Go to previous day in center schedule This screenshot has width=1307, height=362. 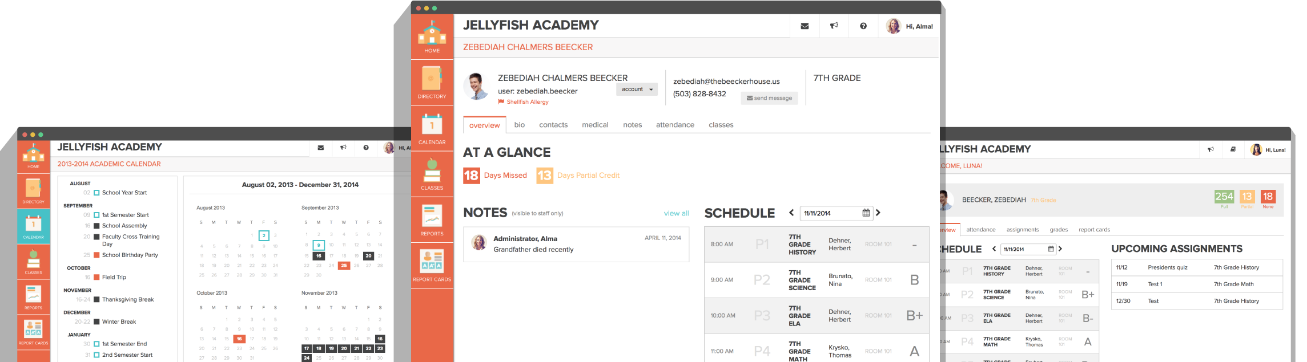791,213
